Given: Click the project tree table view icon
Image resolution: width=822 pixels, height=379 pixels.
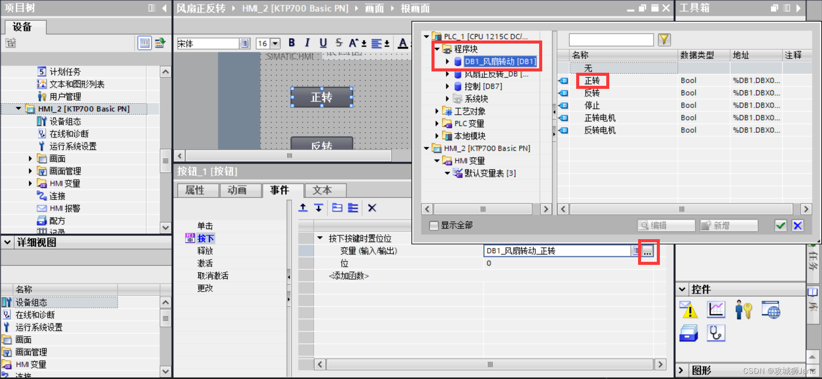Looking at the screenshot, I should (145, 43).
